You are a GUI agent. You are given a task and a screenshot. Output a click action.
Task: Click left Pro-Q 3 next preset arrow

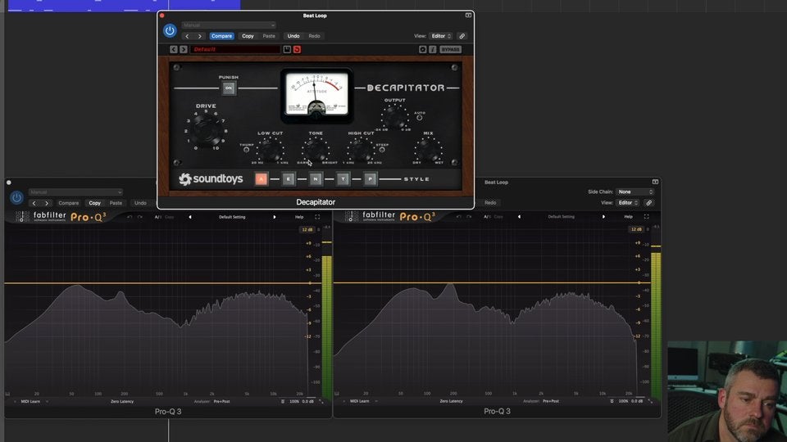coord(274,217)
